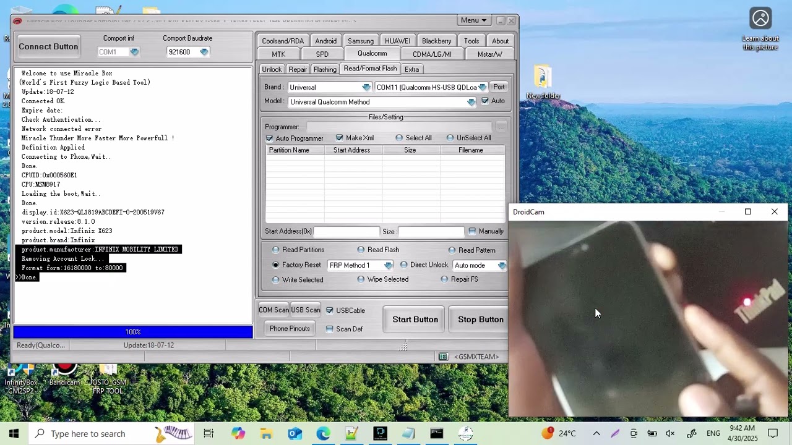Open Task View on the taskbar
This screenshot has height=445, width=792.
point(209,433)
